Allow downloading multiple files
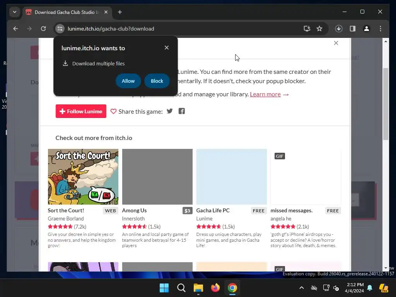The width and height of the screenshot is (396, 297). coord(128,81)
